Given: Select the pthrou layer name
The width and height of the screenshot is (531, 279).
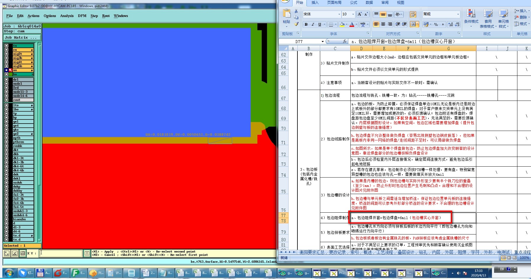Looking at the screenshot, I should (23, 142).
